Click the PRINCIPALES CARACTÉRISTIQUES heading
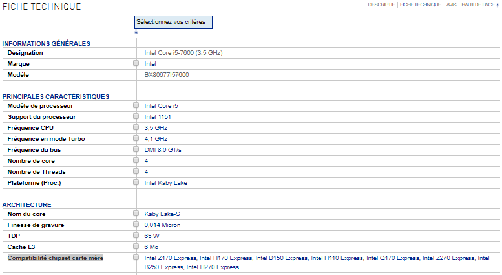 coord(56,97)
